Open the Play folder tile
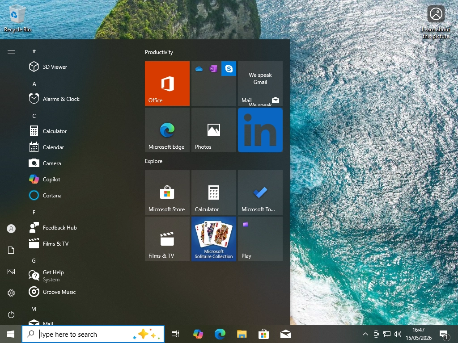The width and height of the screenshot is (458, 343). coord(260,239)
